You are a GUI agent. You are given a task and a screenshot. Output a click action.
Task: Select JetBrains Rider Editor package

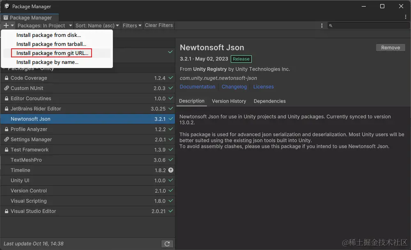pyautogui.click(x=87, y=109)
